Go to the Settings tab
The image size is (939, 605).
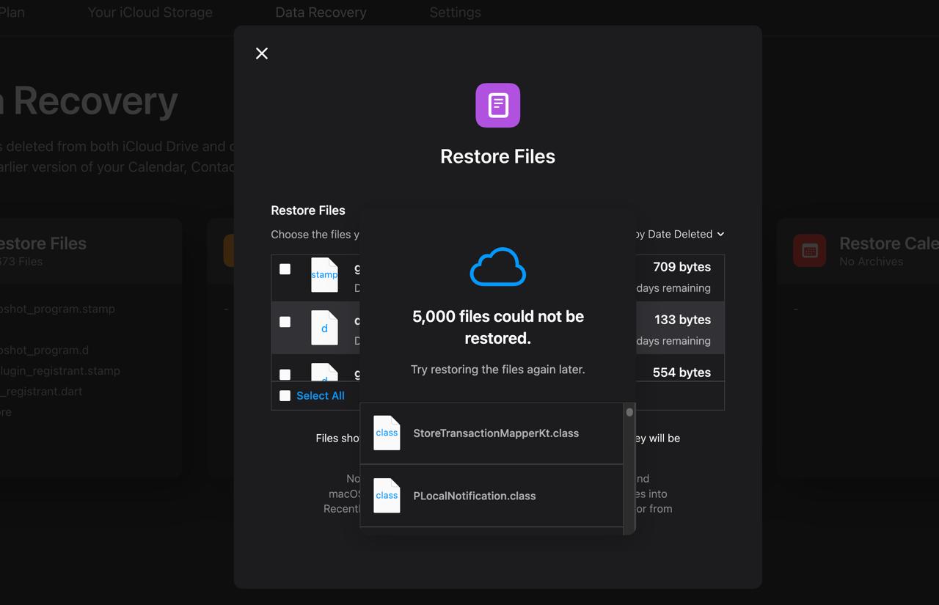point(456,12)
